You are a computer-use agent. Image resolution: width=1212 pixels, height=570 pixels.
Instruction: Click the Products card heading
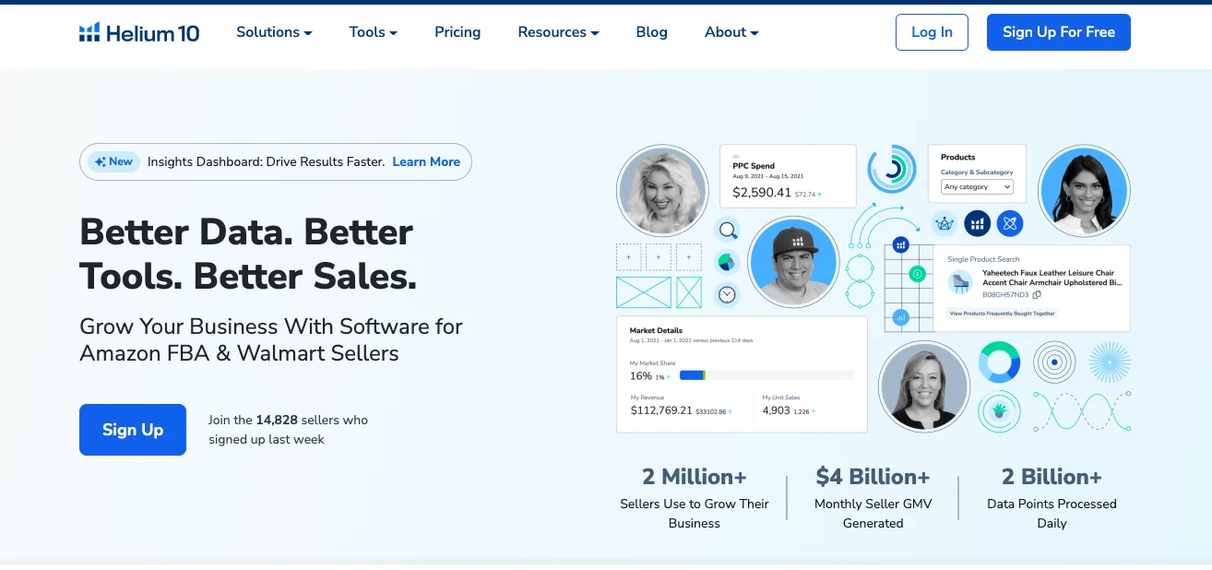(958, 157)
